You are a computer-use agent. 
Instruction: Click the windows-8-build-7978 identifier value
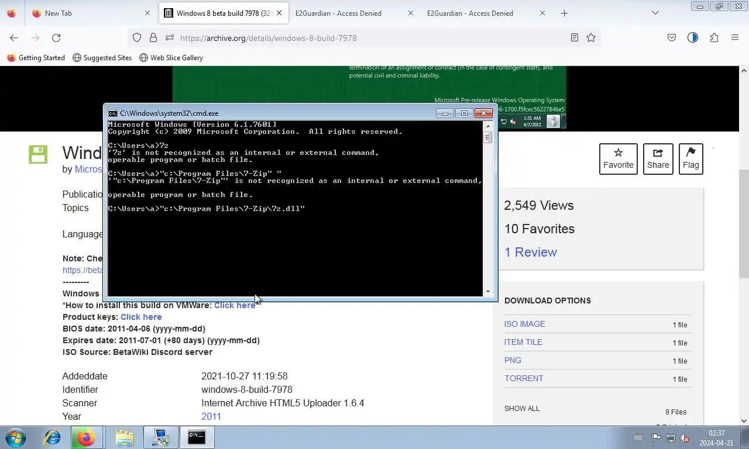247,389
